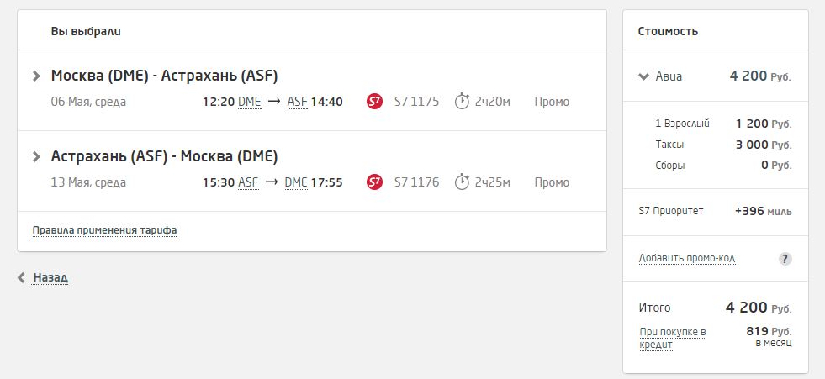Expand Астрахань (ASF) - Москва (DME) flight details
This screenshot has height=379, width=825.
click(x=36, y=156)
